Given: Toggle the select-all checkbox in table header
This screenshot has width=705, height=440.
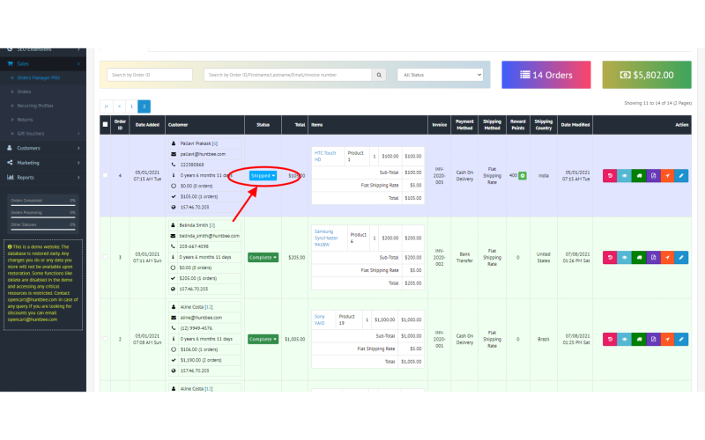Looking at the screenshot, I should pyautogui.click(x=105, y=124).
